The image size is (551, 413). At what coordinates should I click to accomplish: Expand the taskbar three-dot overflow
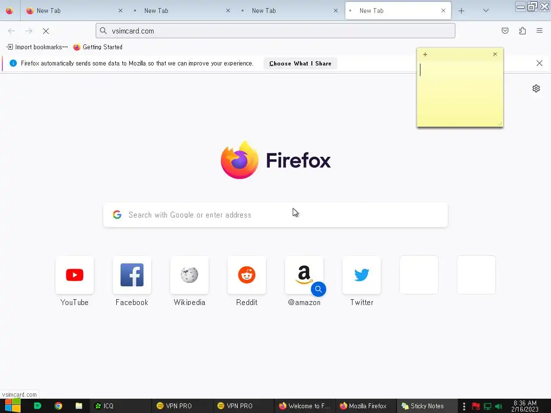click(464, 406)
